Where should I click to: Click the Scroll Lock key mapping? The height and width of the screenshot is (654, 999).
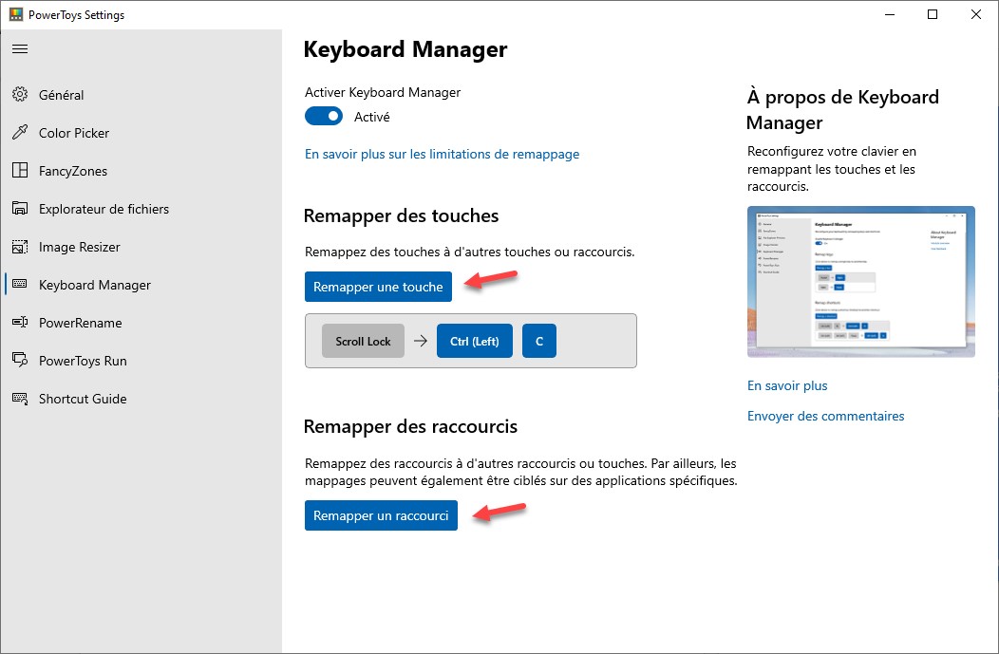pyautogui.click(x=363, y=341)
